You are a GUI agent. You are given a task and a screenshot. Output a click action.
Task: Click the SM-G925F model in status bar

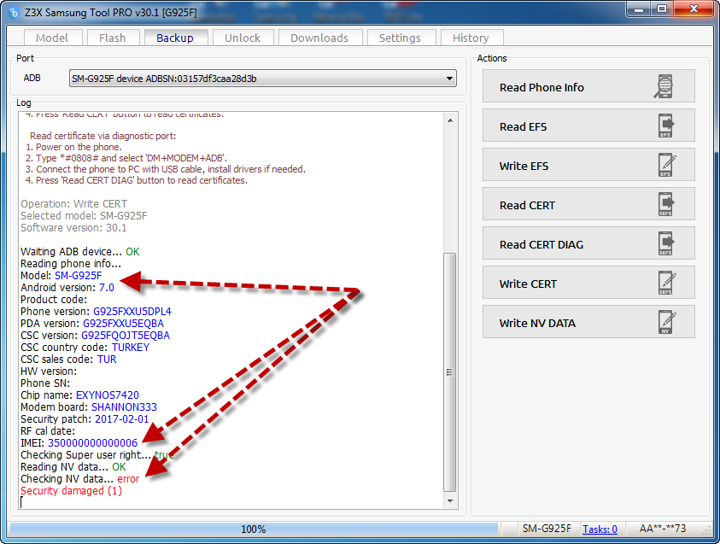pyautogui.click(x=547, y=529)
